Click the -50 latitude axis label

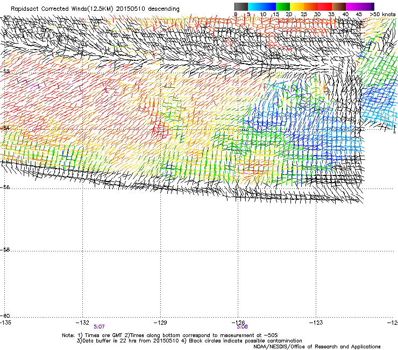(5, 18)
